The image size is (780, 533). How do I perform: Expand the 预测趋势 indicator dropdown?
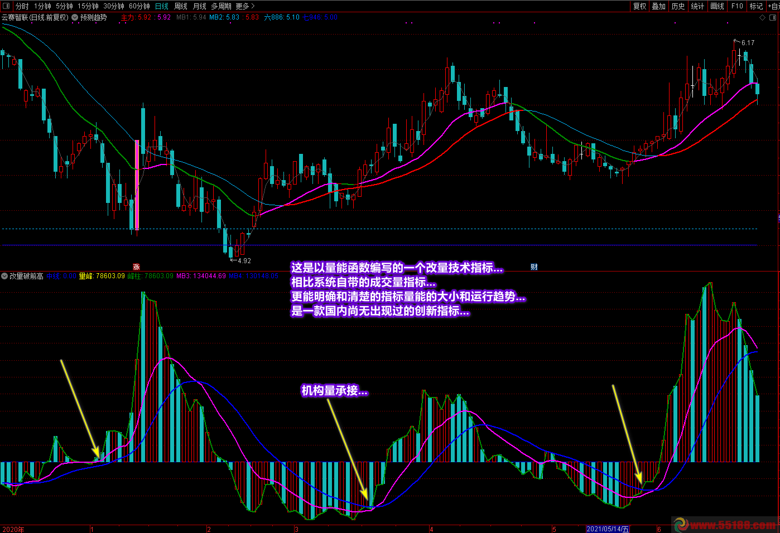point(75,17)
